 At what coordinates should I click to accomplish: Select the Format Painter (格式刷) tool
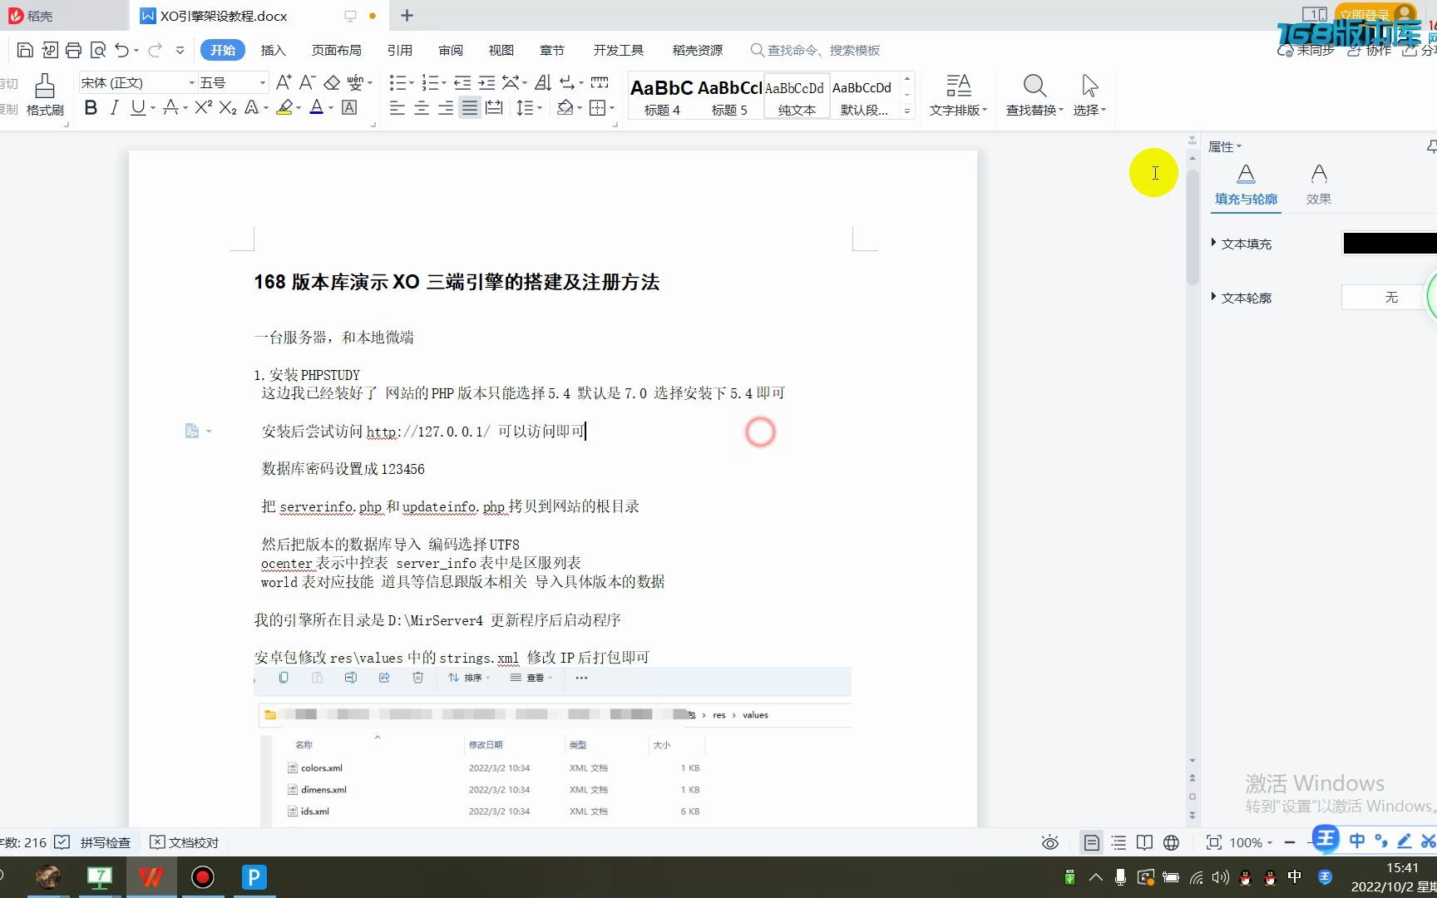coord(45,94)
